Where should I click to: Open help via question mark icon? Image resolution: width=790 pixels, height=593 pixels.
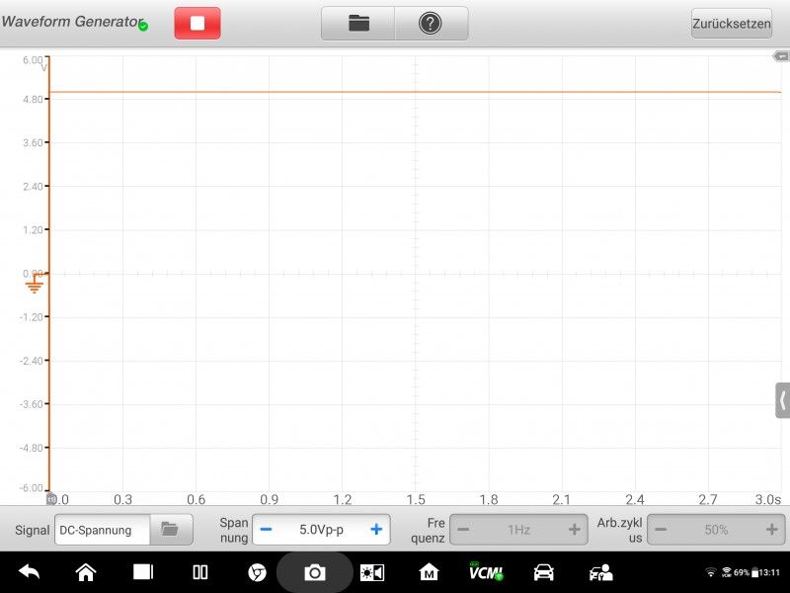click(431, 23)
